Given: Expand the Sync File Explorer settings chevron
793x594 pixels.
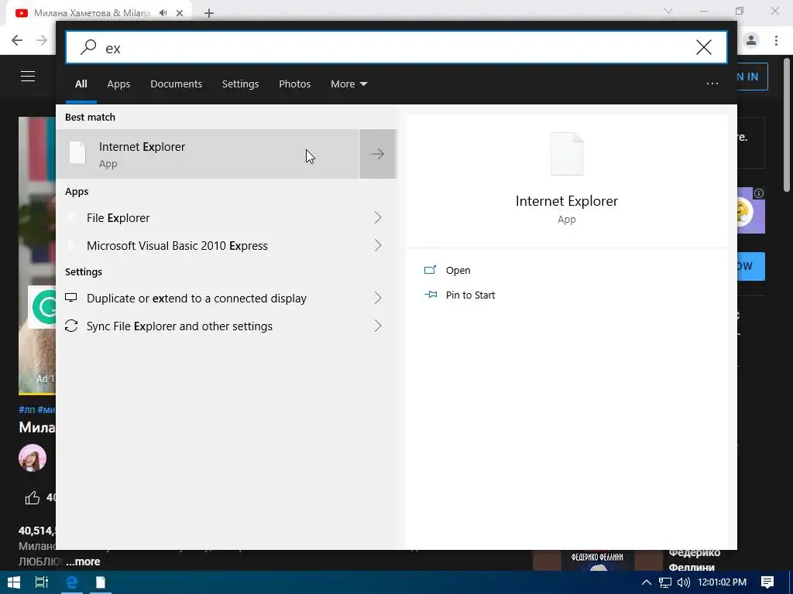Looking at the screenshot, I should click(x=378, y=326).
